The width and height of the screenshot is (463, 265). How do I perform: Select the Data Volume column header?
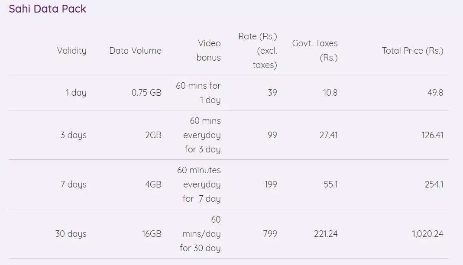point(135,51)
